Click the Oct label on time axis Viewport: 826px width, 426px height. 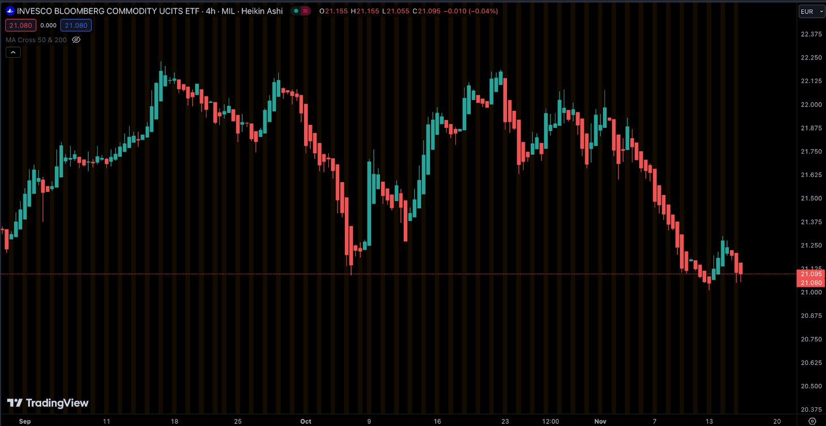[306, 421]
